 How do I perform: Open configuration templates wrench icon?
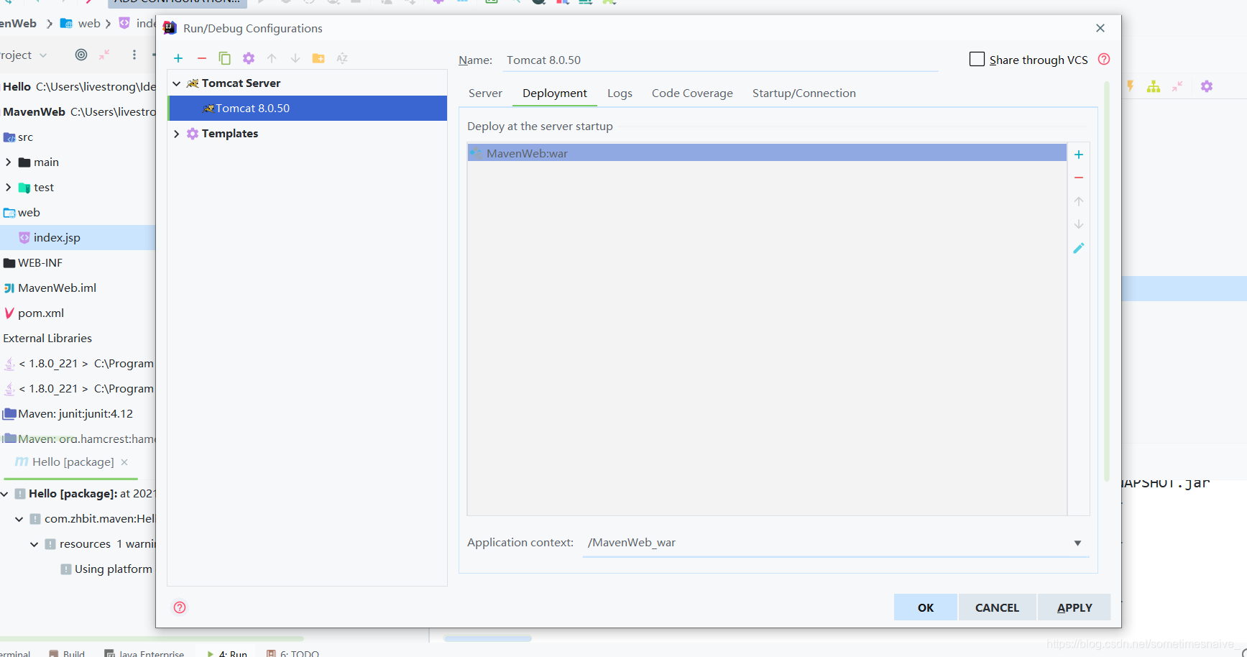pos(249,58)
